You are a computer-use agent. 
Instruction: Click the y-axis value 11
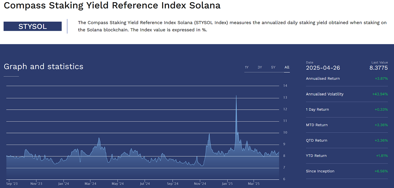(x=285, y=121)
